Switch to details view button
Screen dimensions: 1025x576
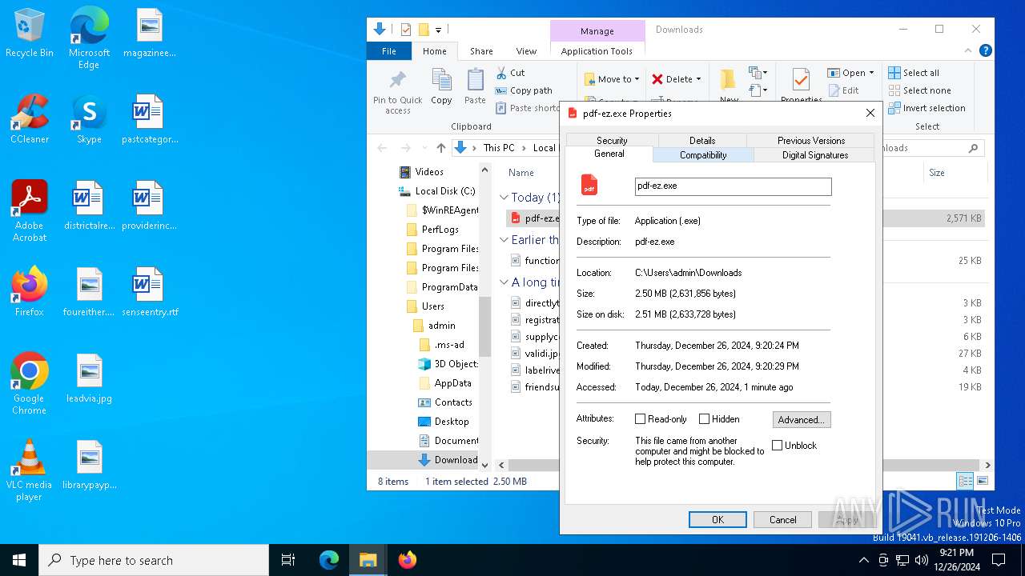coord(965,481)
